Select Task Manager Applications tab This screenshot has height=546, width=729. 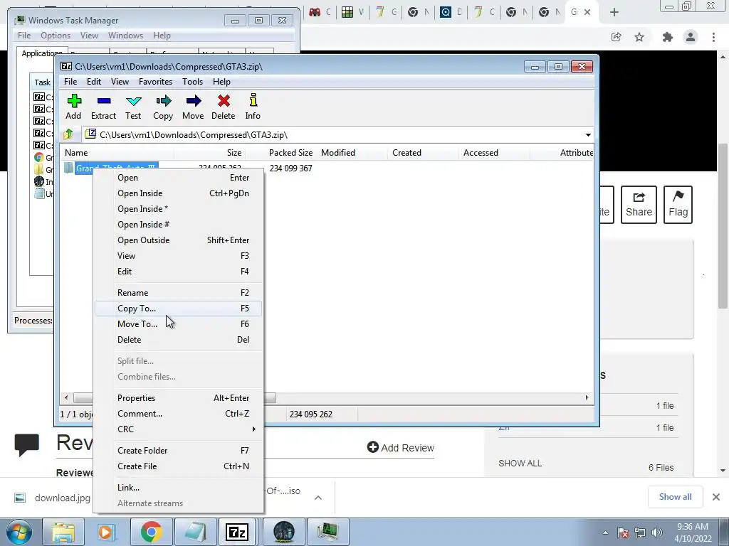click(41, 53)
